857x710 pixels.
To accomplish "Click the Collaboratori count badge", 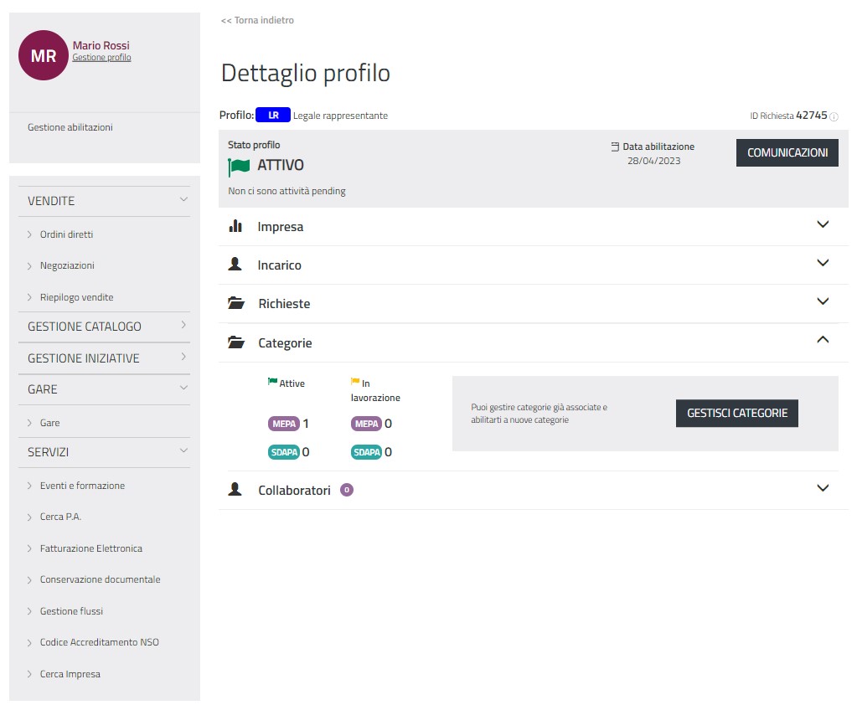I will tap(347, 491).
